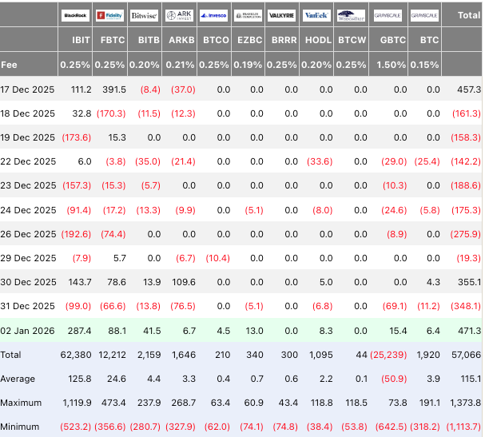Viewport: 485px width, 437px height.
Task: Click Grayscale logo above BTC column
Action: tap(423, 15)
